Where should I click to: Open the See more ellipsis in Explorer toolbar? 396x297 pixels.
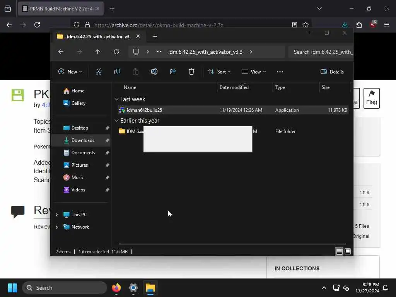(280, 72)
